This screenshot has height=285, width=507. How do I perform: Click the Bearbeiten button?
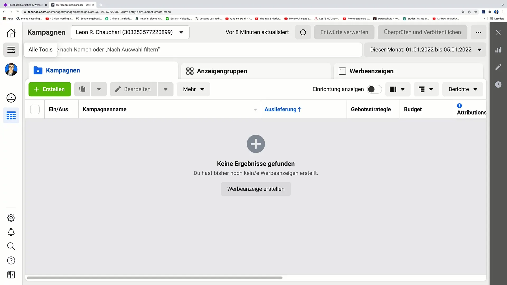tap(133, 89)
